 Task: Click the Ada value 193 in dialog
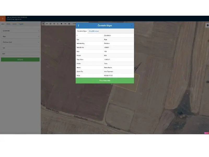[x=105, y=52]
